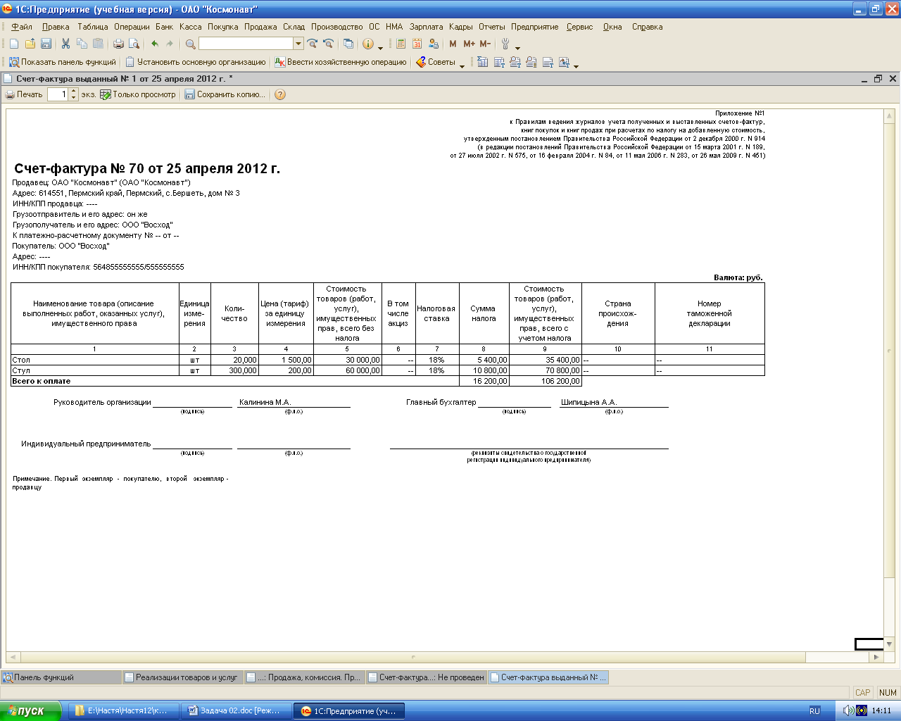
Task: Click the sum report icon after Советы
Action: (x=482, y=62)
